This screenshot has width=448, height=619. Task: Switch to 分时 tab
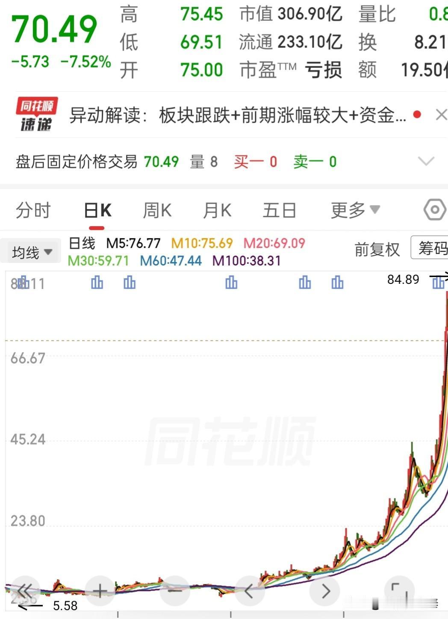click(x=33, y=210)
